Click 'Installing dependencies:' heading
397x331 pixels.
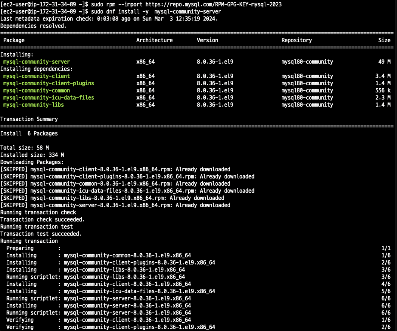36,69
